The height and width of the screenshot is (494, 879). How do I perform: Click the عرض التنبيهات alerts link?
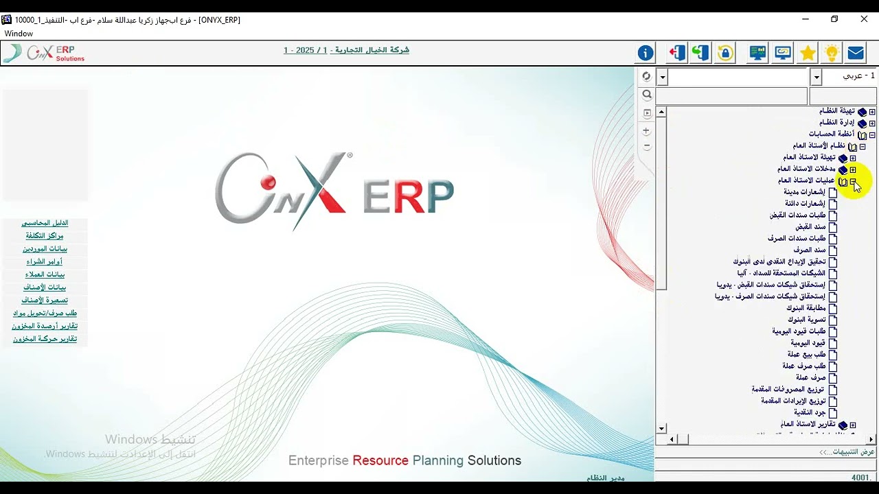tap(847, 452)
